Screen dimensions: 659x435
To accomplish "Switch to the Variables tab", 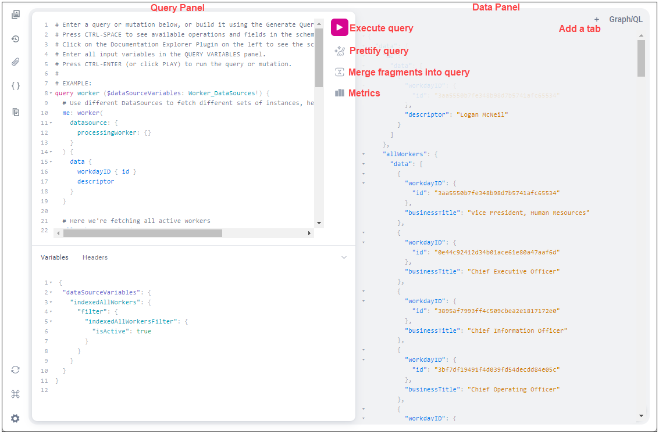I will [55, 257].
